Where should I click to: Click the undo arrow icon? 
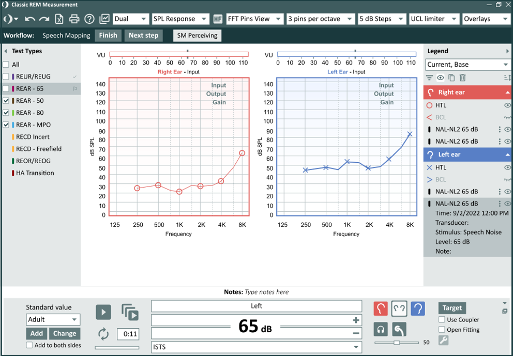coord(30,19)
